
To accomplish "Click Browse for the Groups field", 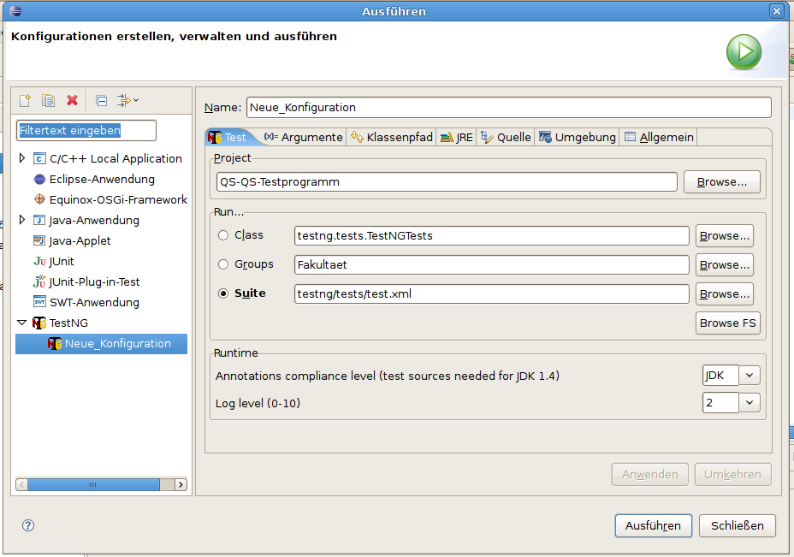I will tap(725, 265).
